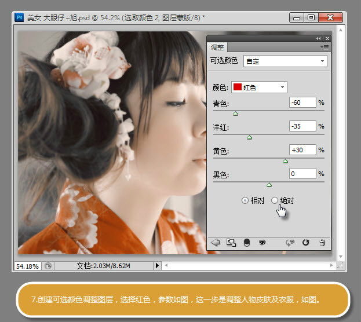
Task: Click the back arrow in Adjustments panel
Action: point(216,242)
